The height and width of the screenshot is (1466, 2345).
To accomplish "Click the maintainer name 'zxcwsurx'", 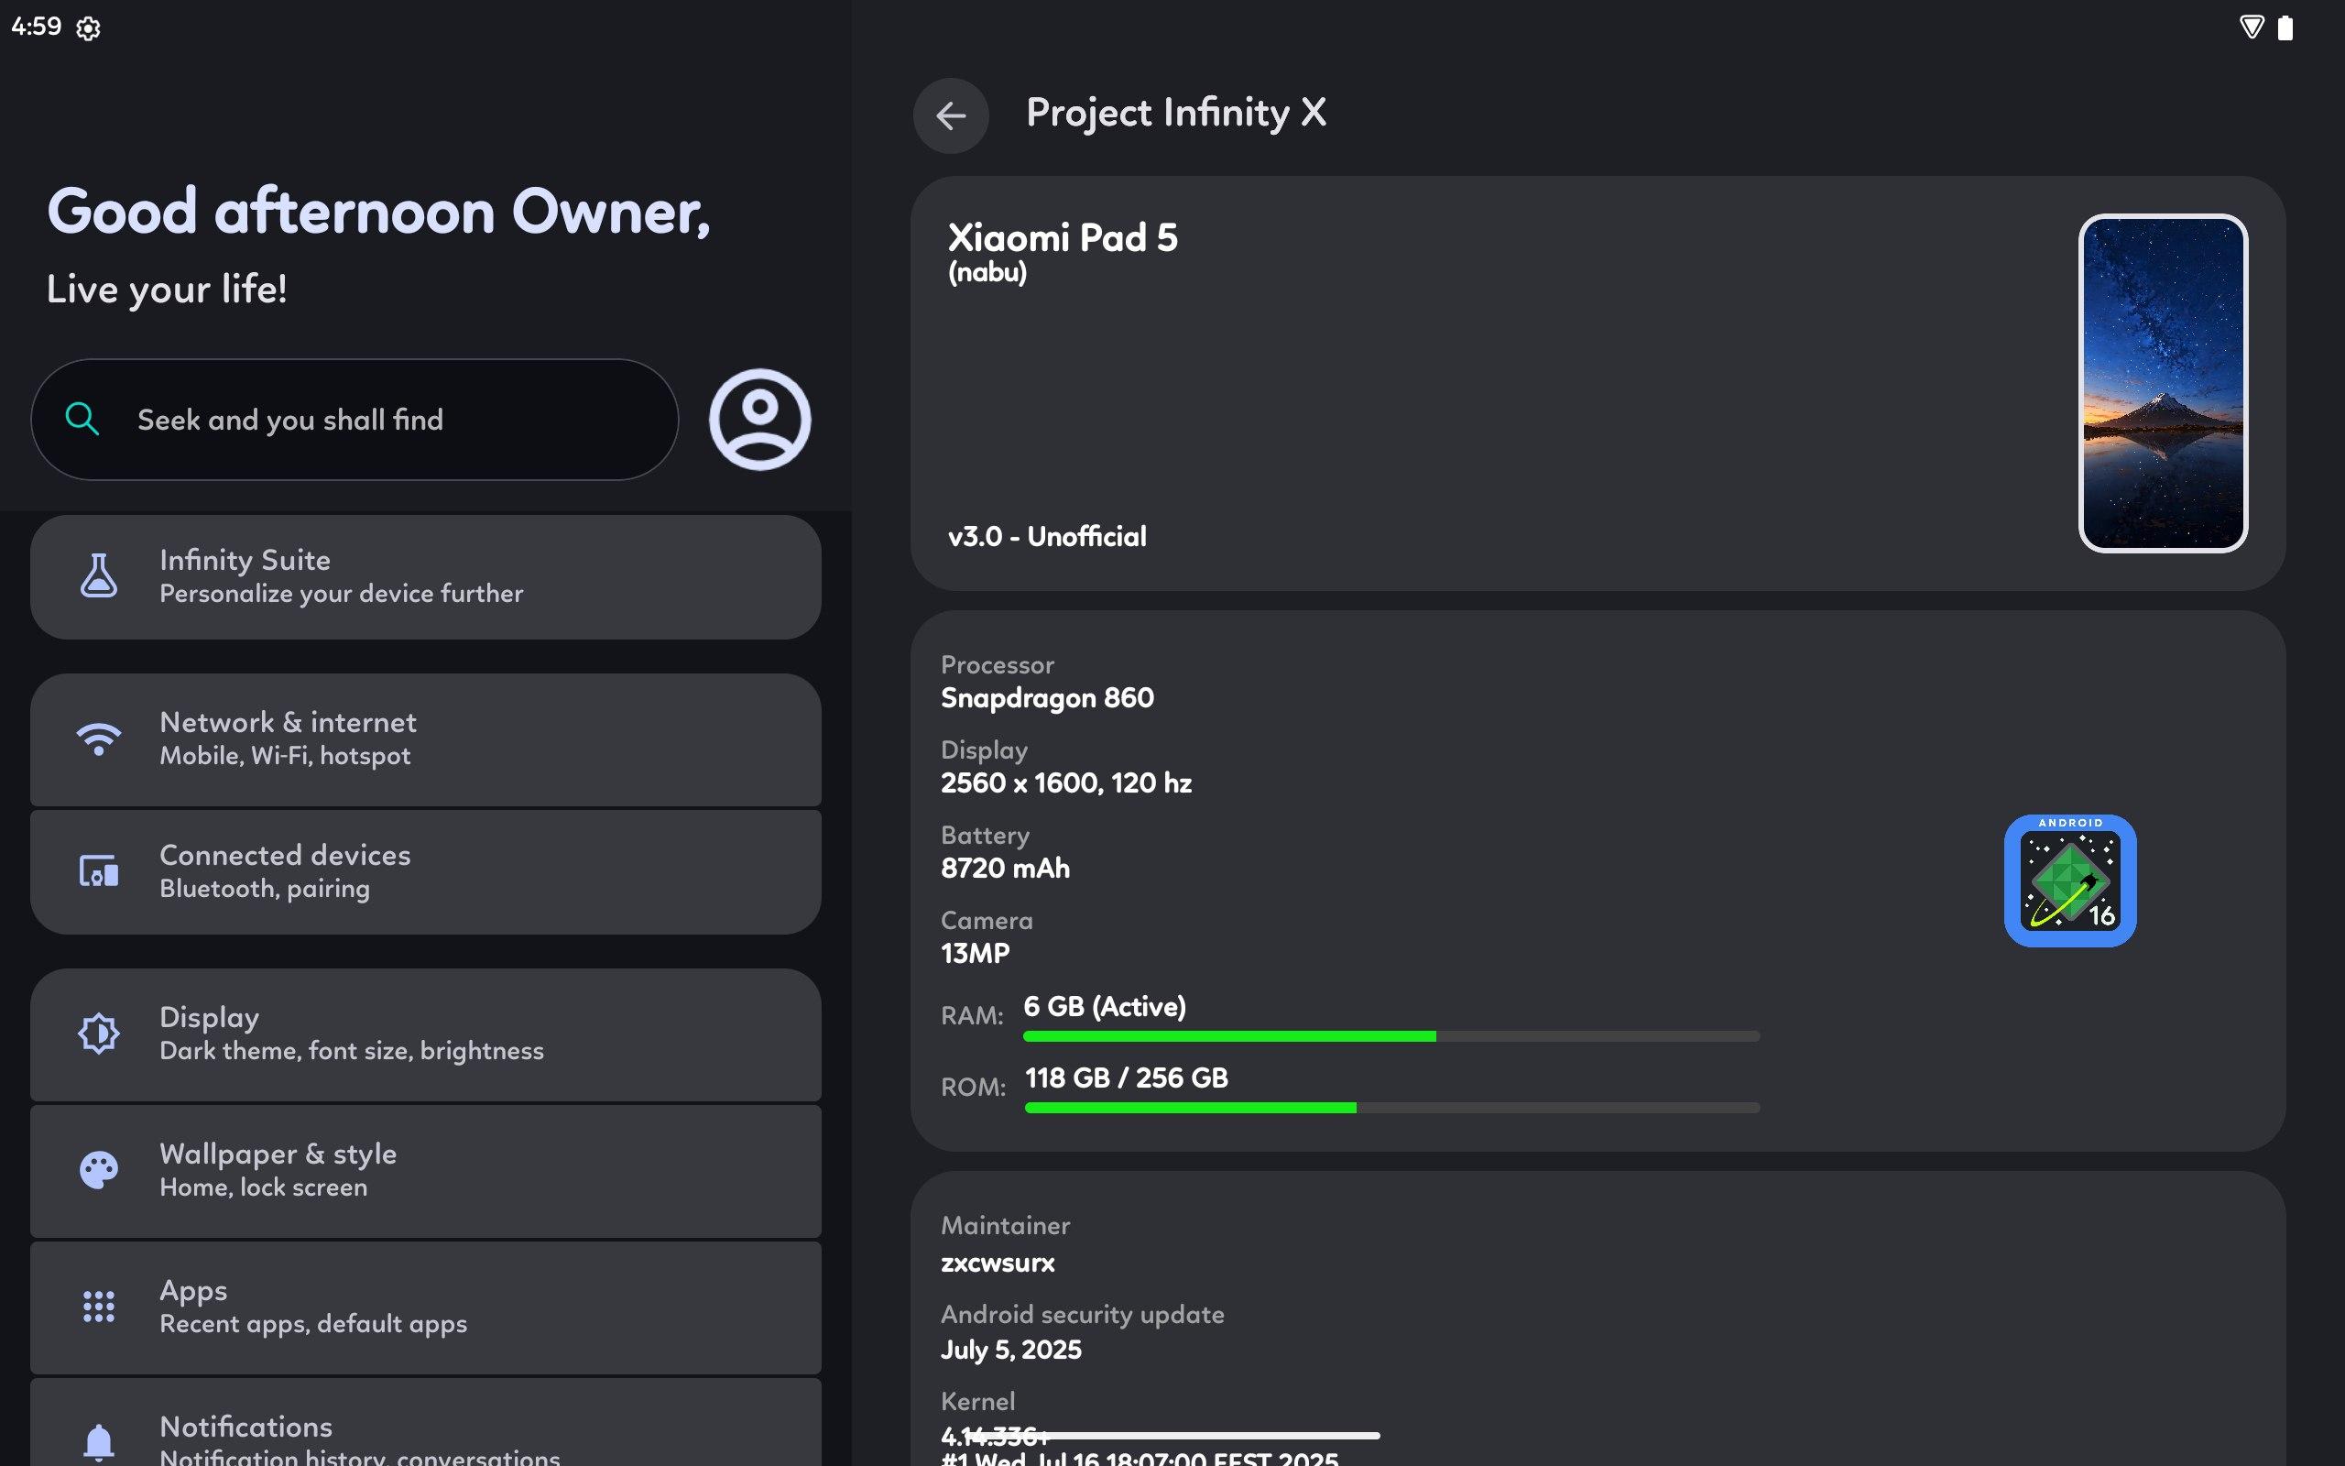I will (x=998, y=1263).
